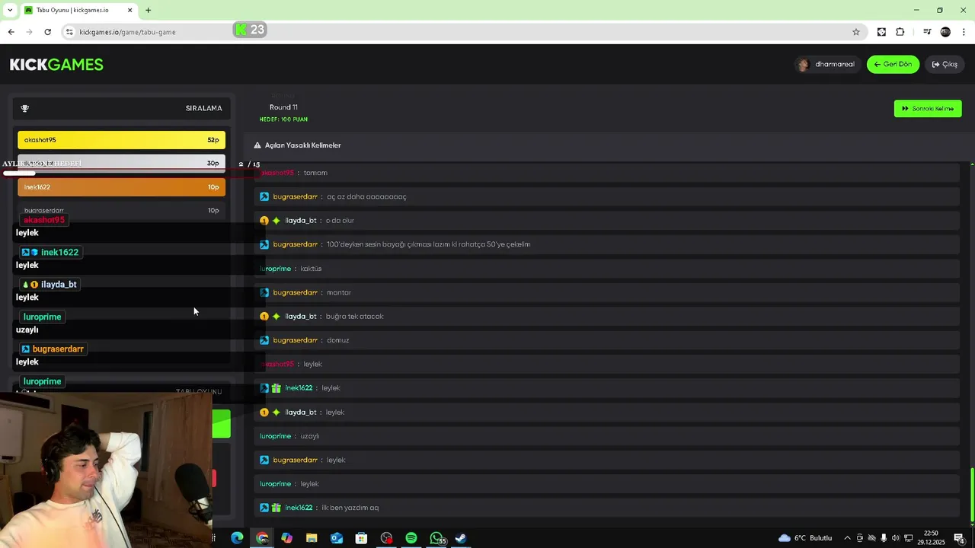Screen dimensions: 975x548
Task: Select inek1622 10p ranking row
Action: point(121,187)
